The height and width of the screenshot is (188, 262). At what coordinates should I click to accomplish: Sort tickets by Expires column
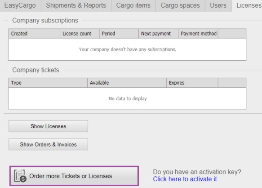point(192,83)
